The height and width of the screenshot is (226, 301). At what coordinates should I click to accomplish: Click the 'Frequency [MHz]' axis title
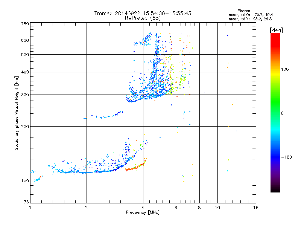[143, 212]
